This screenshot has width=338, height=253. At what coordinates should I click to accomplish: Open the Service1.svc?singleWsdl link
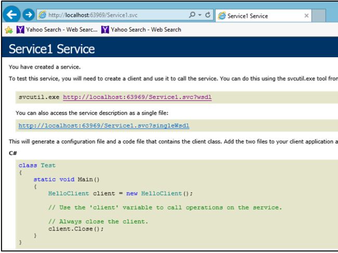[x=103, y=125]
